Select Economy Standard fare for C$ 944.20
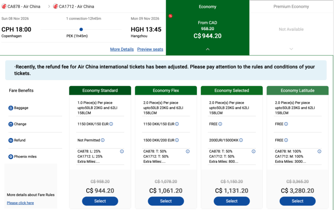 (100, 201)
